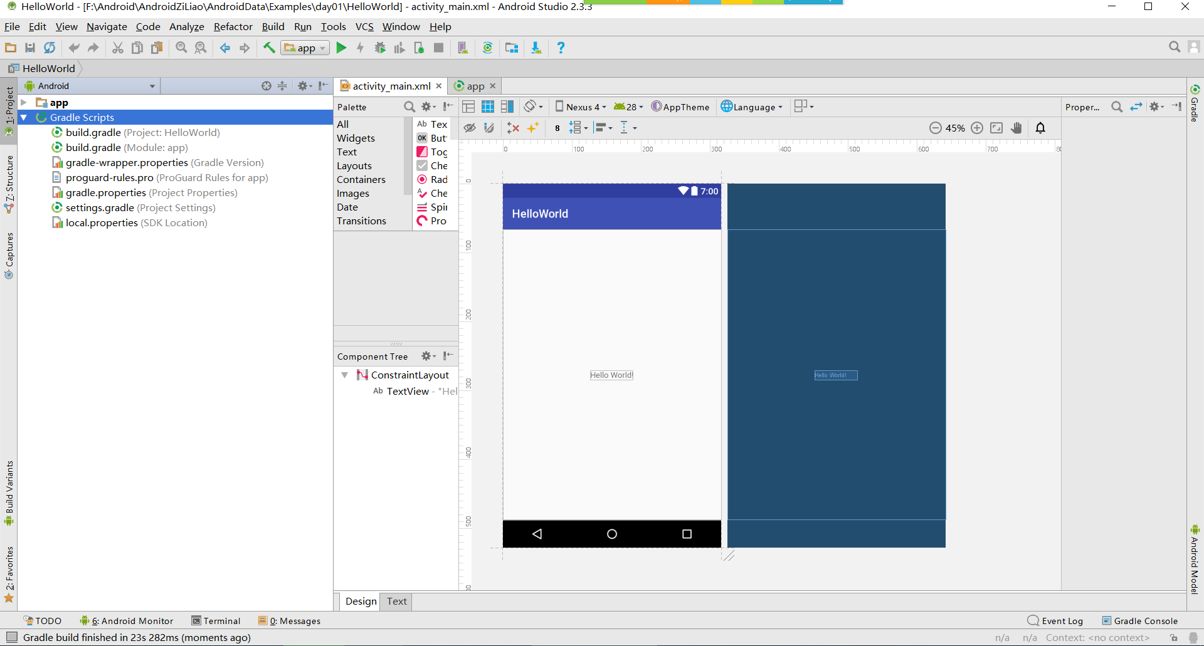Screen dimensions: 1204x646
Task: Open the Android project view dropdown
Action: [x=90, y=86]
